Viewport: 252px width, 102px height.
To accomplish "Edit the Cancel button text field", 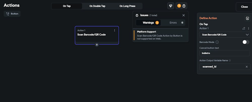I will 224,53.
